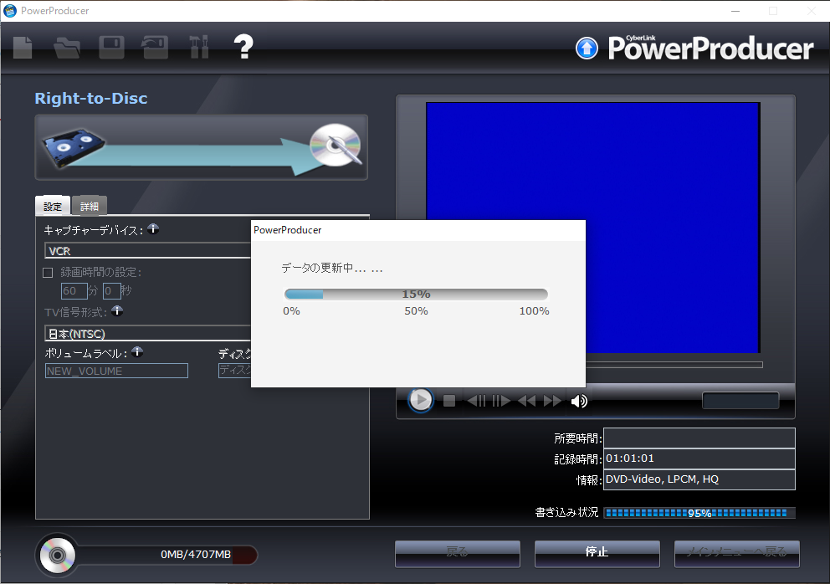Open the VCR capture device dropdown

coord(148,250)
